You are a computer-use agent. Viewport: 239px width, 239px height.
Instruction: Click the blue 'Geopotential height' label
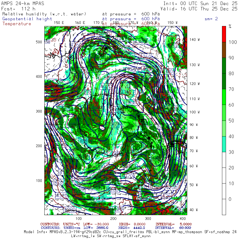point(27,19)
